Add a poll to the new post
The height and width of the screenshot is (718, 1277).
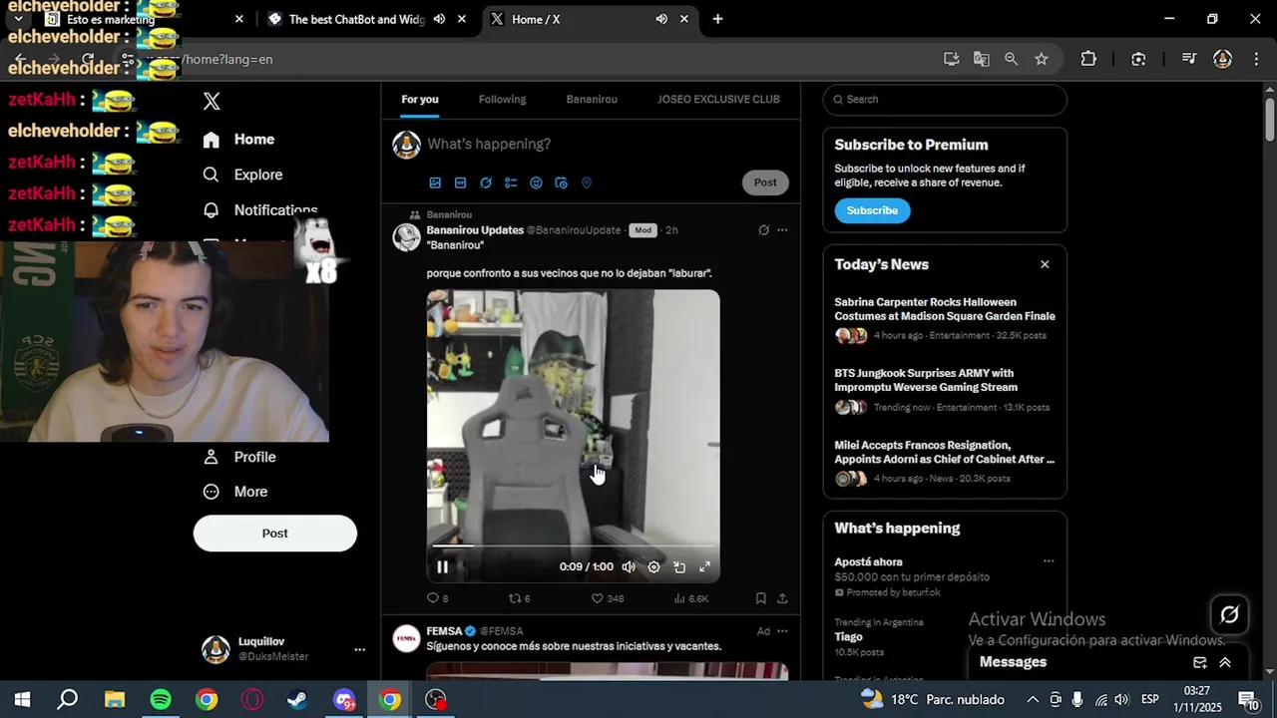point(511,183)
